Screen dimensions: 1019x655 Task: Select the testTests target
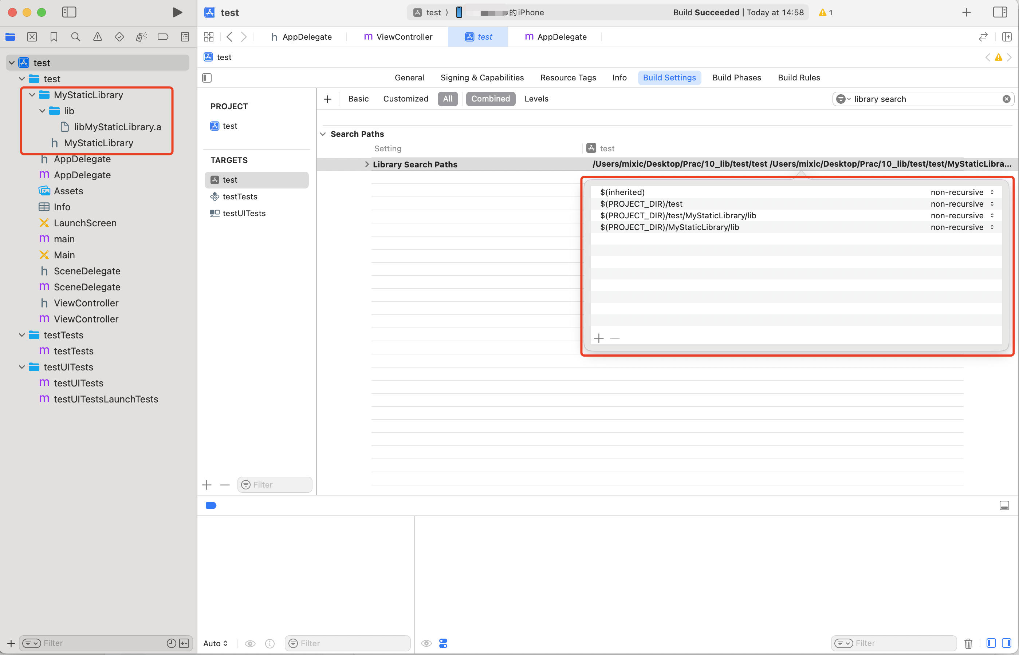point(240,196)
